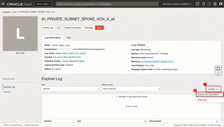Expand the Cloud Classic dropdown

[43, 4]
